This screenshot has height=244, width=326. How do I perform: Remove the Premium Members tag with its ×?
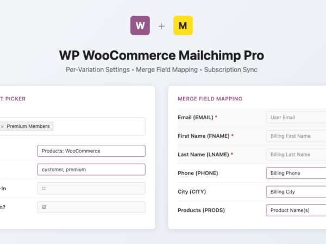click(2, 126)
